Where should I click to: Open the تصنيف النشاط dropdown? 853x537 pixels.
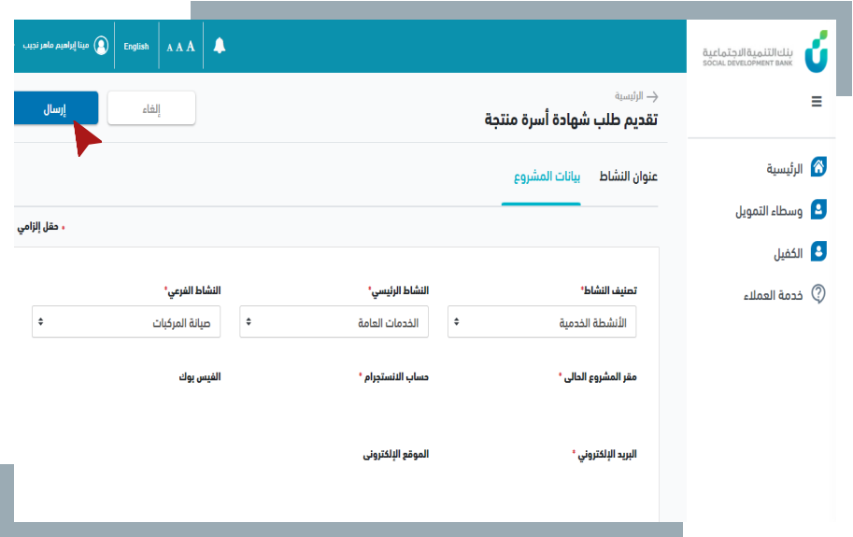[x=542, y=322]
